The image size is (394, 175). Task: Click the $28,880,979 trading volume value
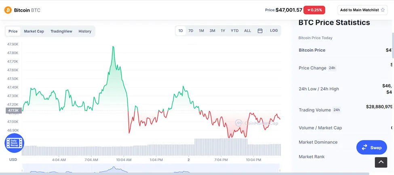(x=379, y=107)
